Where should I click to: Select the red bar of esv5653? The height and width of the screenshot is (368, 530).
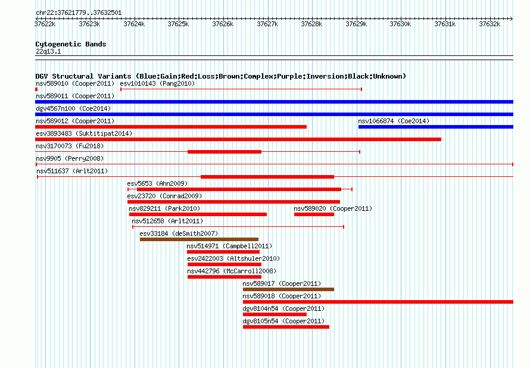coord(239,189)
